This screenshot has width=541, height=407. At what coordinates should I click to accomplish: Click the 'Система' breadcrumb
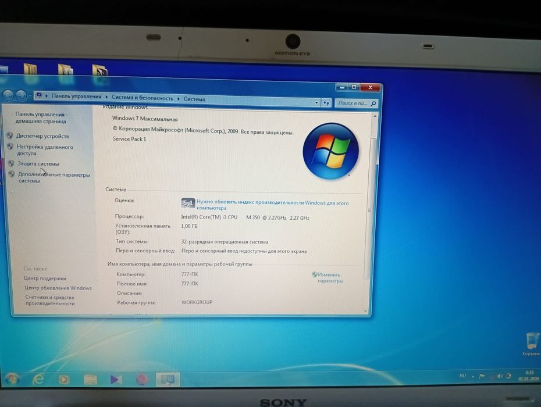[x=194, y=99]
